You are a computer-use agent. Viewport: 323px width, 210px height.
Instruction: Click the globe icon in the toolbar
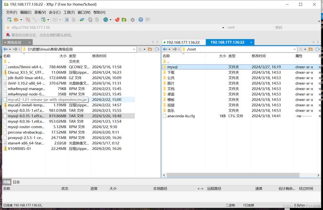(106, 20)
